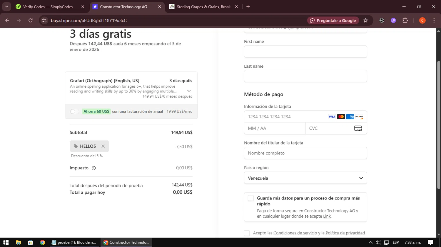Click the page vertical scrollbar thumb
This screenshot has width=441, height=247.
click(x=439, y=125)
